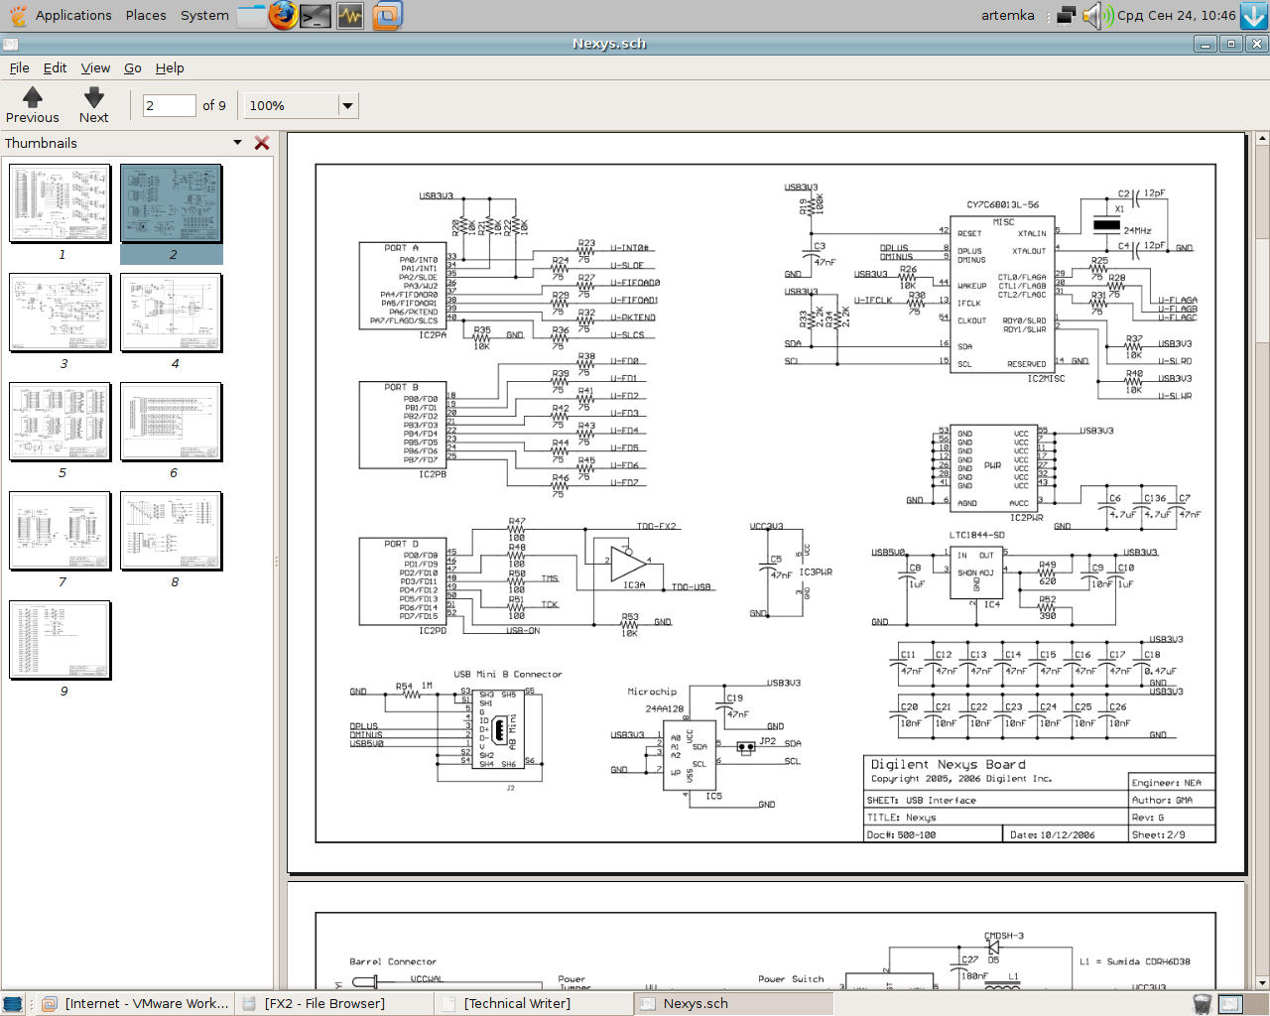This screenshot has height=1016, width=1270.
Task: Launch the terminal from the top panel
Action: click(316, 16)
